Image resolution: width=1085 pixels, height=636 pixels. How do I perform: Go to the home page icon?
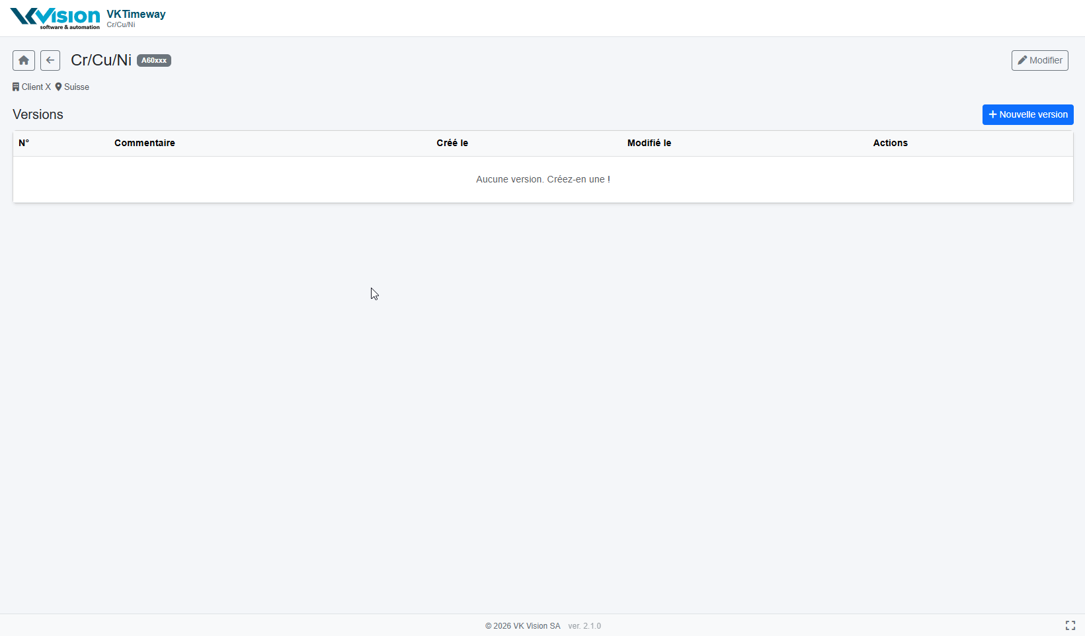click(24, 60)
